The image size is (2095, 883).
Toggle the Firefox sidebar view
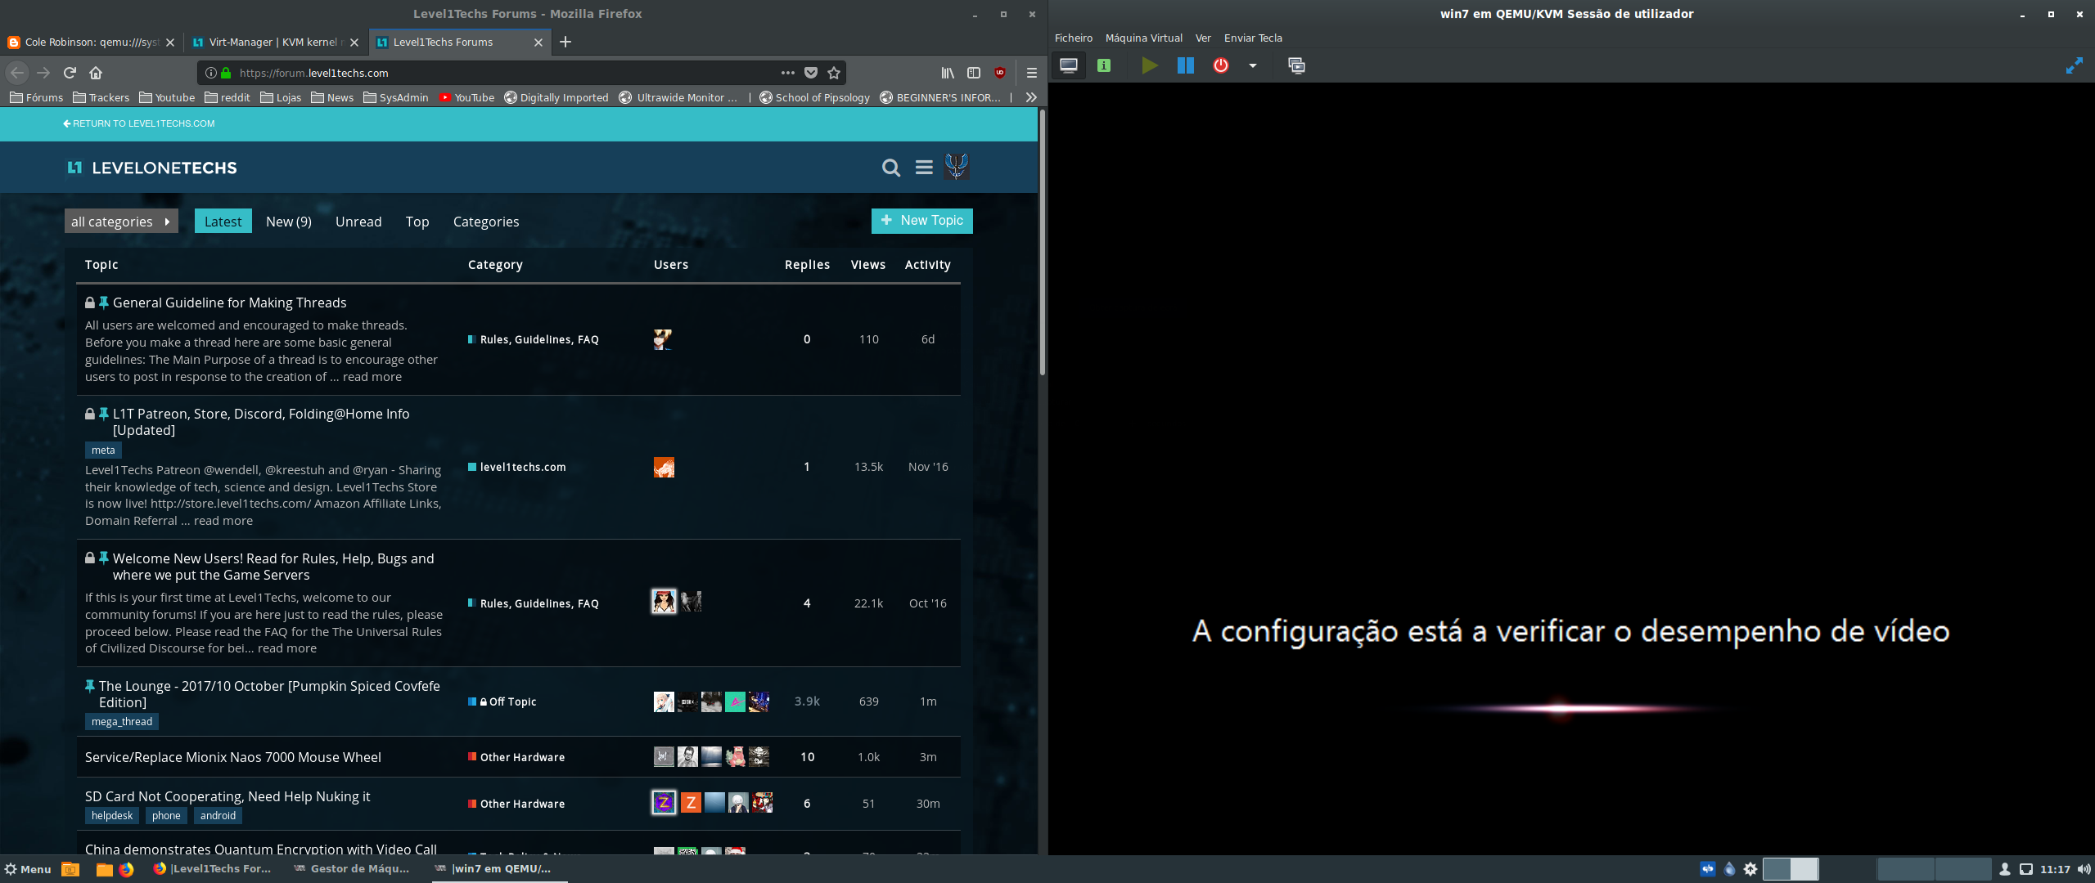point(974,73)
